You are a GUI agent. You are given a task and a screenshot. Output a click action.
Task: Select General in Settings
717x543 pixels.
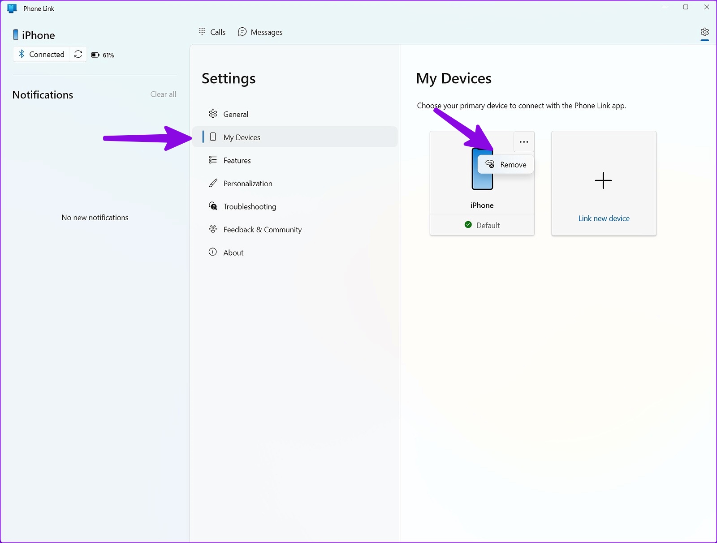pos(295,114)
